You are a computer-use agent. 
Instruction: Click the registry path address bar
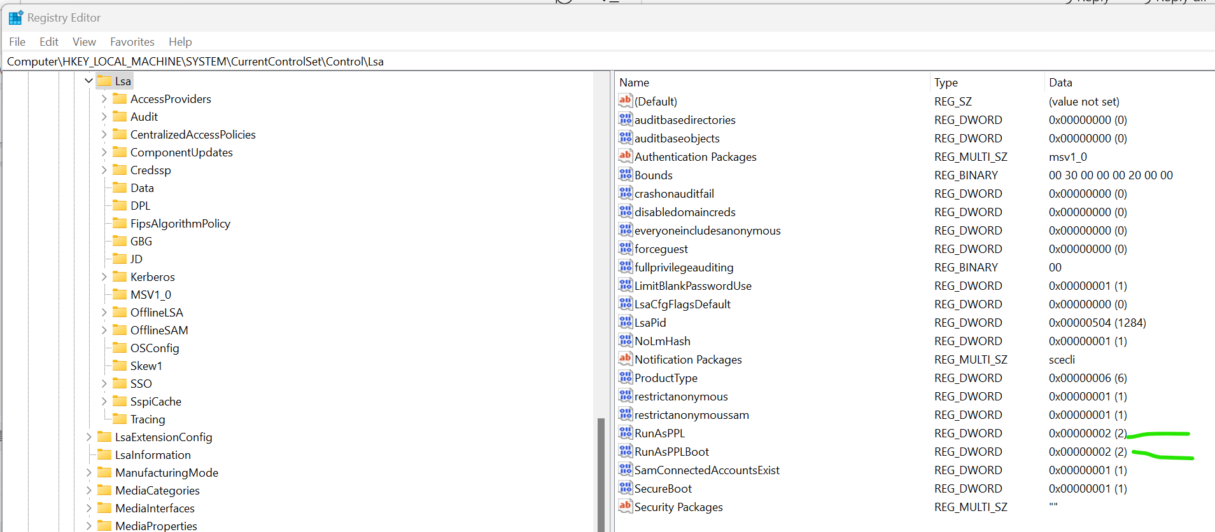(x=608, y=61)
